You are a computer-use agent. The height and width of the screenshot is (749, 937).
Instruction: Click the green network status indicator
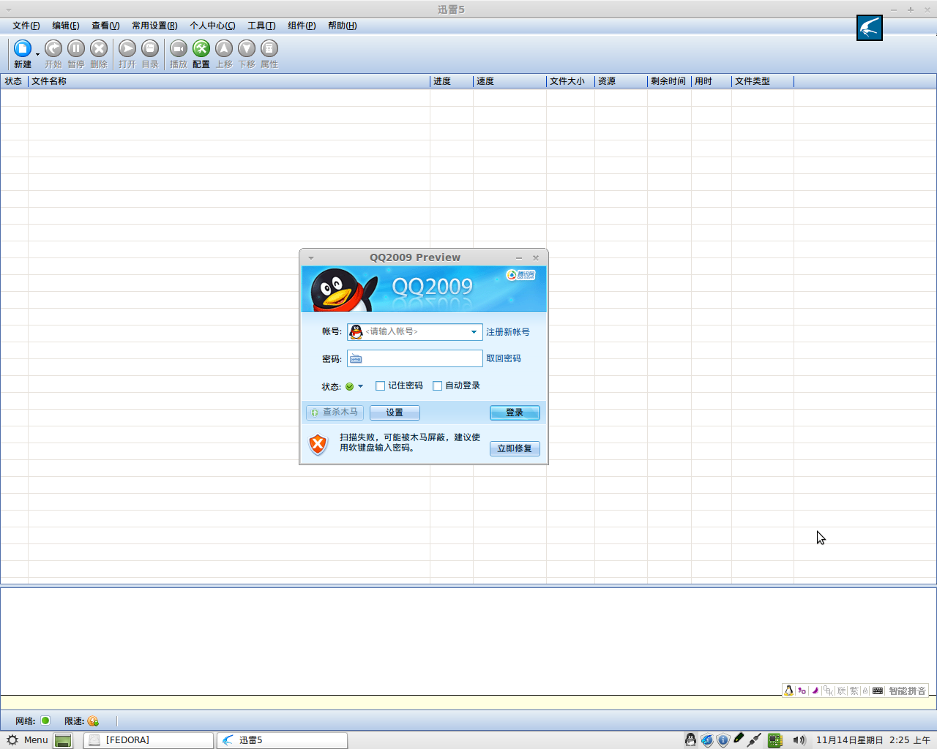click(x=45, y=720)
